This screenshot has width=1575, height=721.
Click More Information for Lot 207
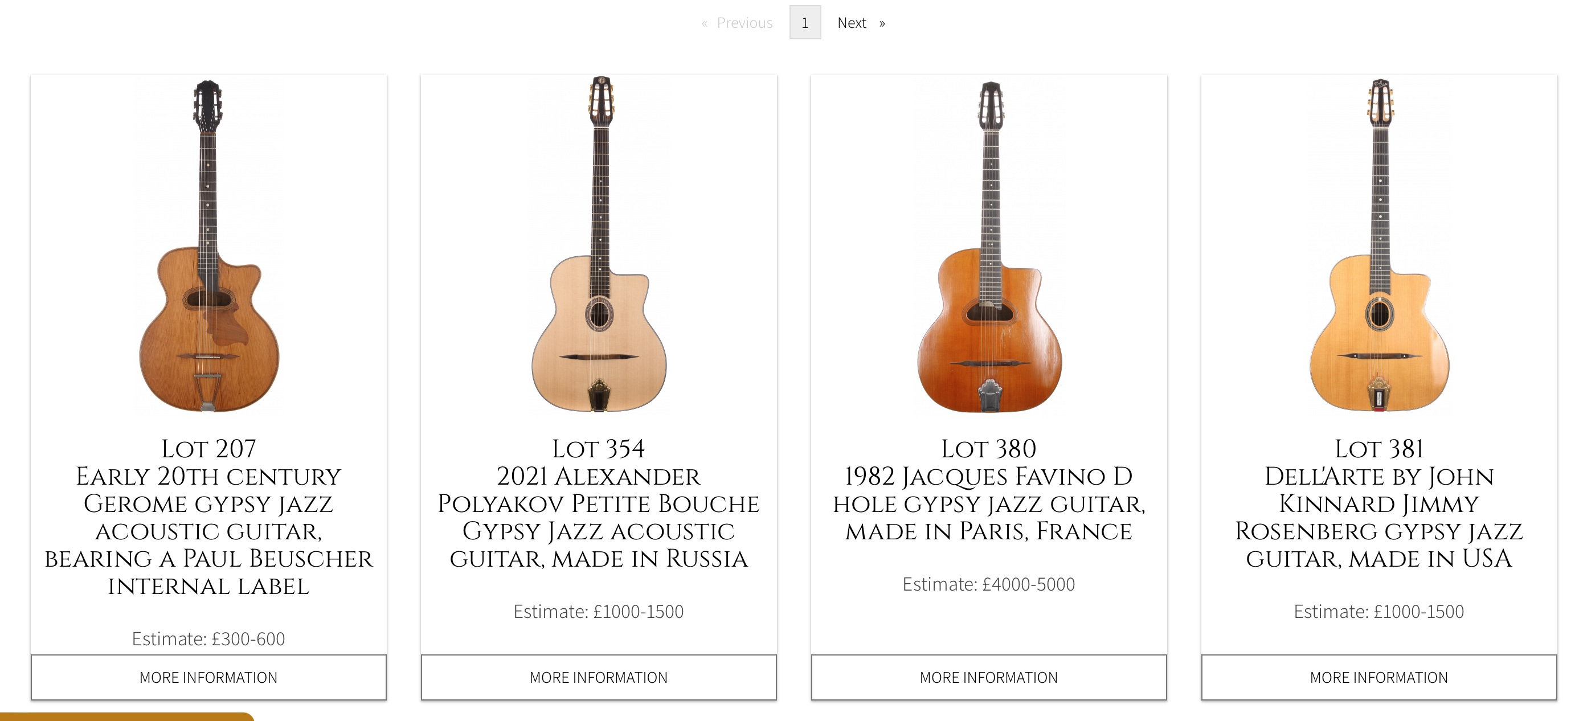(208, 677)
